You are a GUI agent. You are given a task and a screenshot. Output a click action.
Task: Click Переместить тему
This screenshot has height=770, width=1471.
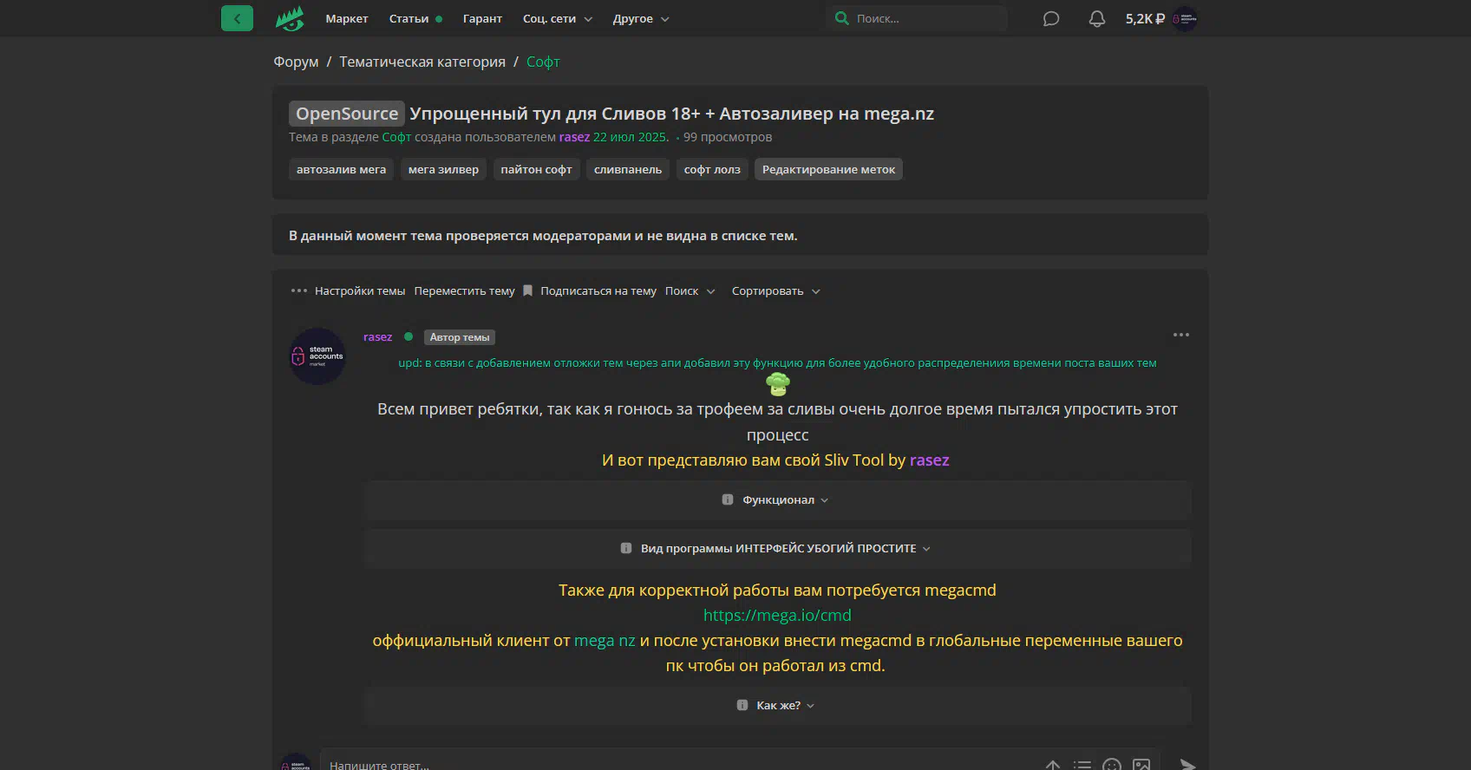[464, 290]
